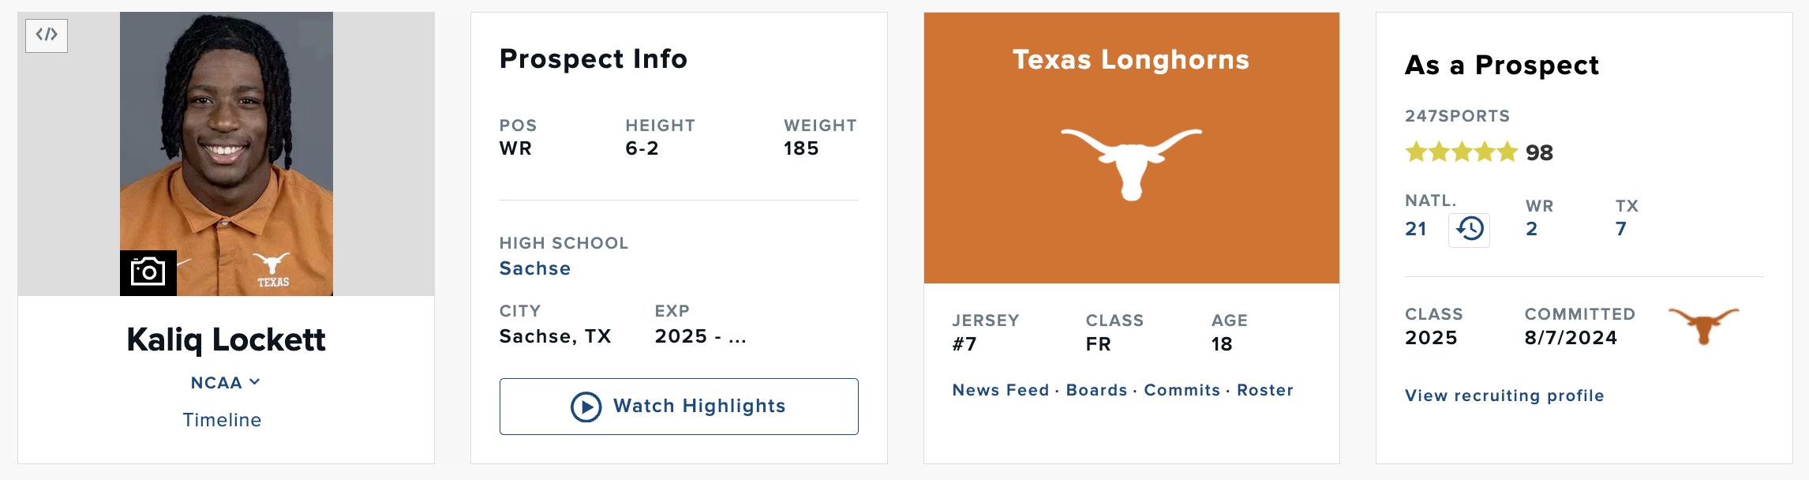
Task: Click the national ranking number 21
Action: coord(1416,229)
